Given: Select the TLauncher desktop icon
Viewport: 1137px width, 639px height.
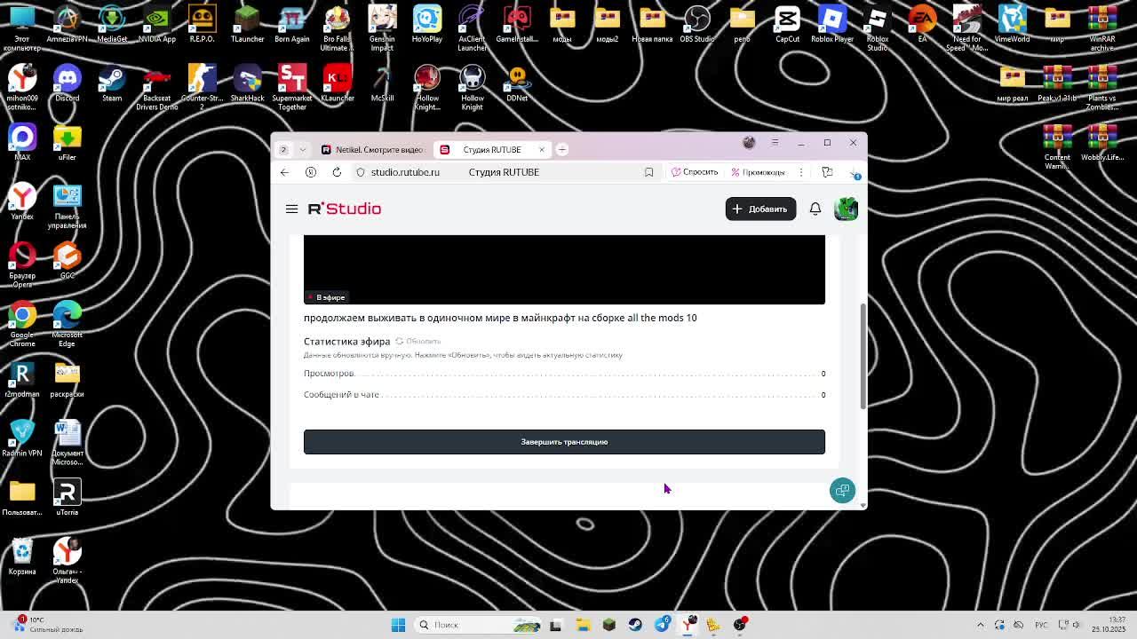Looking at the screenshot, I should [x=247, y=25].
